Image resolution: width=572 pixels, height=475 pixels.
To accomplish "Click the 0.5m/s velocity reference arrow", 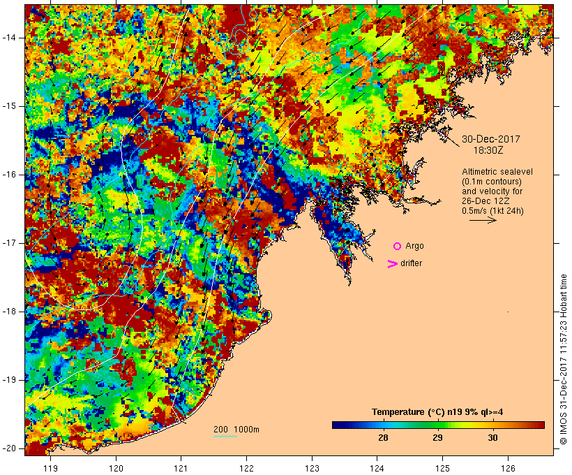I will pyautogui.click(x=483, y=220).
